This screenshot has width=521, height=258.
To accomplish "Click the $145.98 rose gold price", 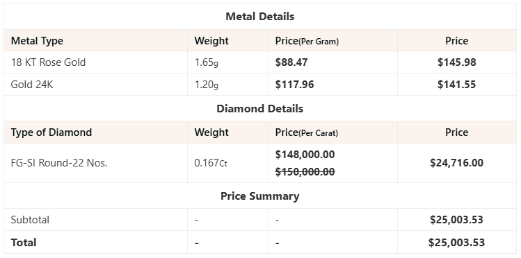I will click(456, 62).
